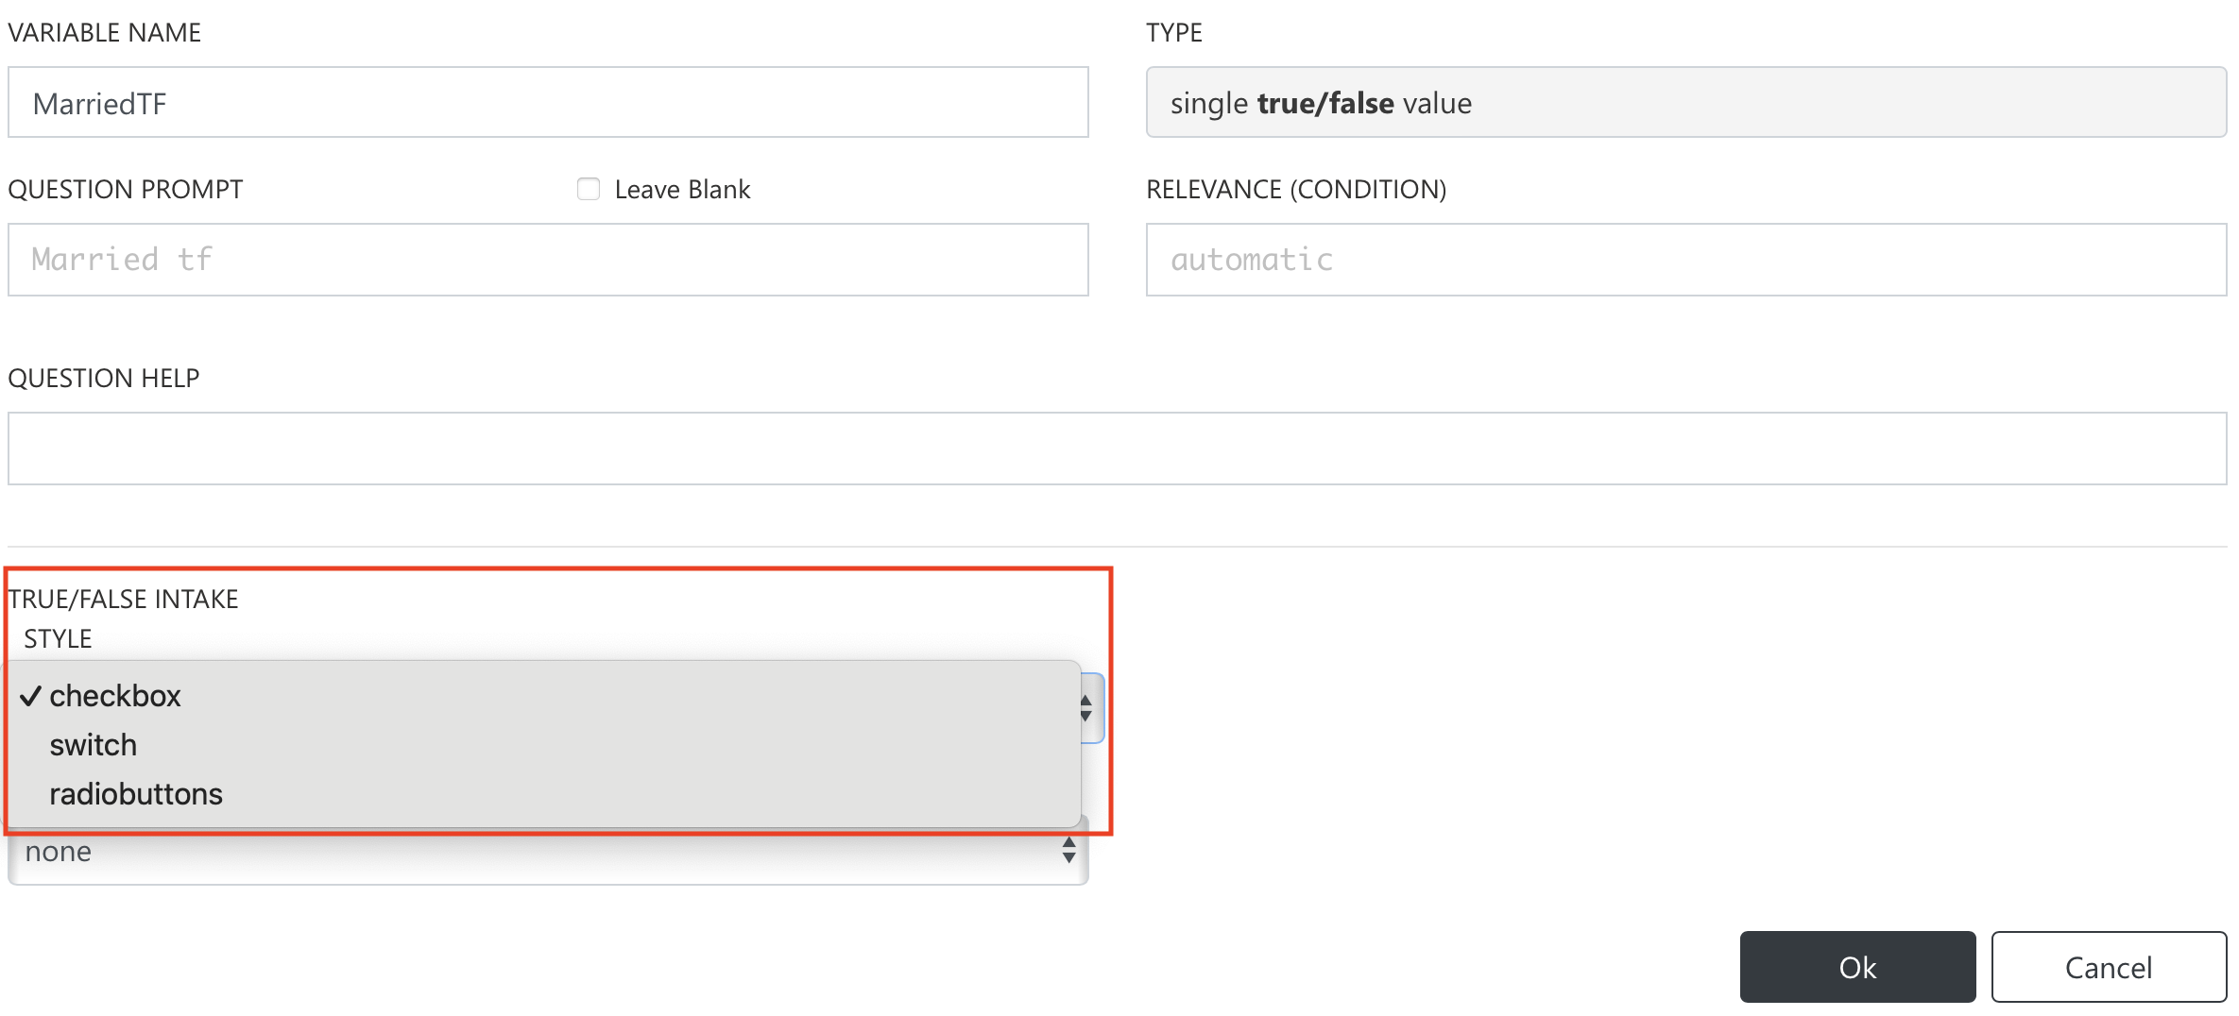Click the up-down arrows of none dropdown
Screen dimensions: 2239x1016
(x=1068, y=850)
